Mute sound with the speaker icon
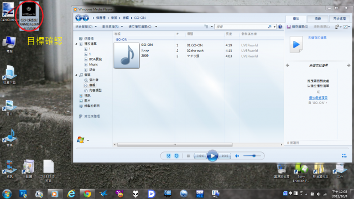Screen dimensions: 354x199 (x=237, y=156)
